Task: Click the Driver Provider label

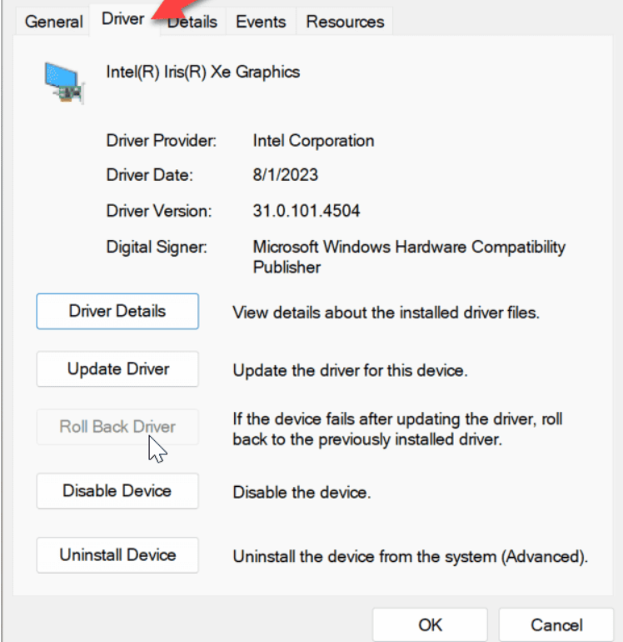Action: click(162, 140)
